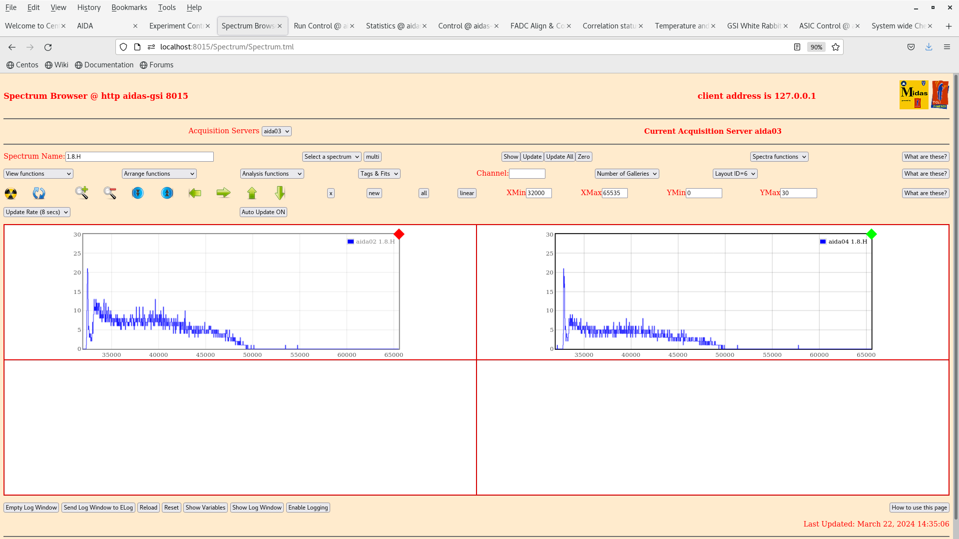Viewport: 959px width, 539px height.
Task: Click the YMax value field
Action: [798, 193]
